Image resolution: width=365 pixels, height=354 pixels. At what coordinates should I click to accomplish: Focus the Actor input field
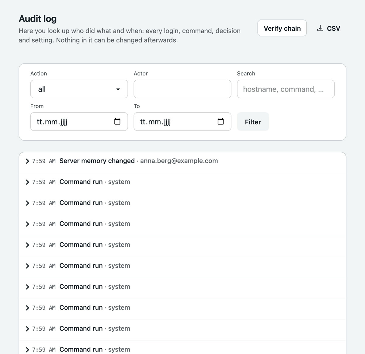pos(182,89)
